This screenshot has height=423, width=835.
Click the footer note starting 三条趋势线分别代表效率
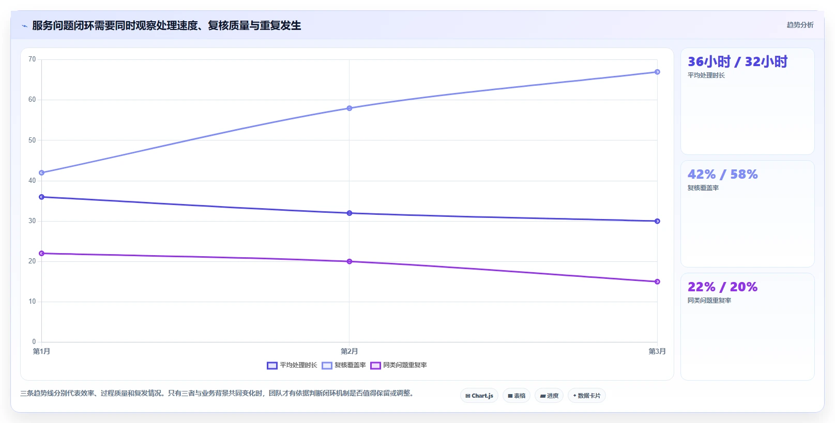[x=218, y=394]
